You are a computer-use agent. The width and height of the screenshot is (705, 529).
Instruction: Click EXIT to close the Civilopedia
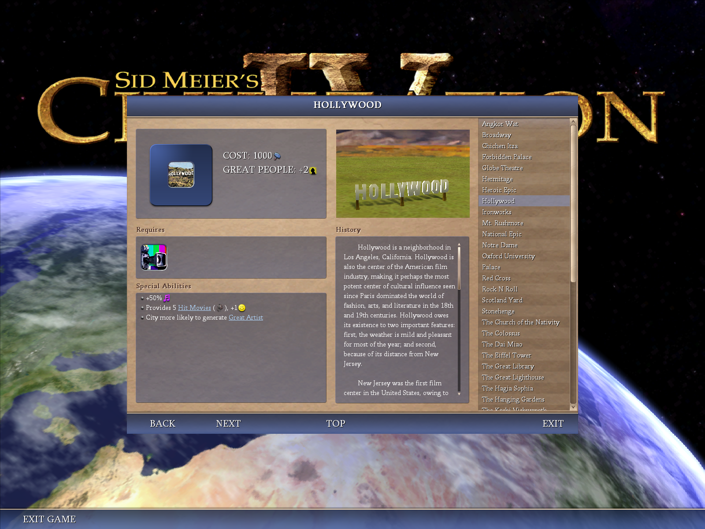(x=553, y=424)
